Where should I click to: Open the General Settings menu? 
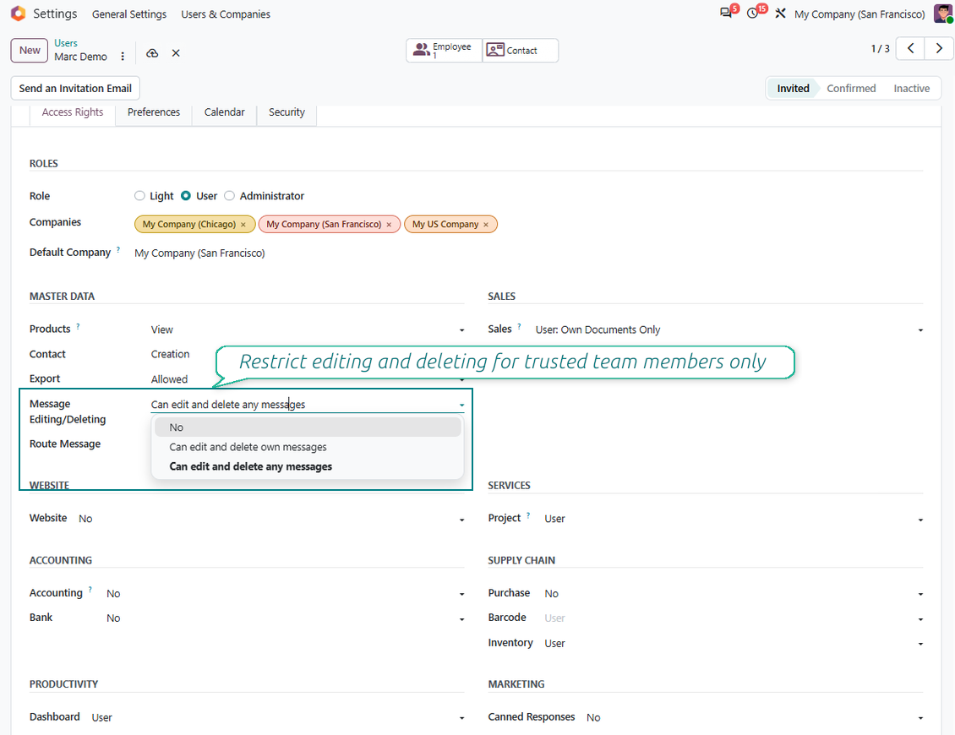click(x=129, y=14)
